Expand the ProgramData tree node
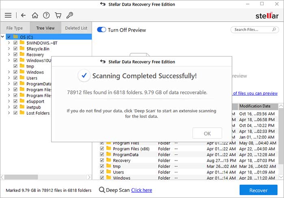The height and width of the screenshot is (198, 284). (x=9, y=84)
